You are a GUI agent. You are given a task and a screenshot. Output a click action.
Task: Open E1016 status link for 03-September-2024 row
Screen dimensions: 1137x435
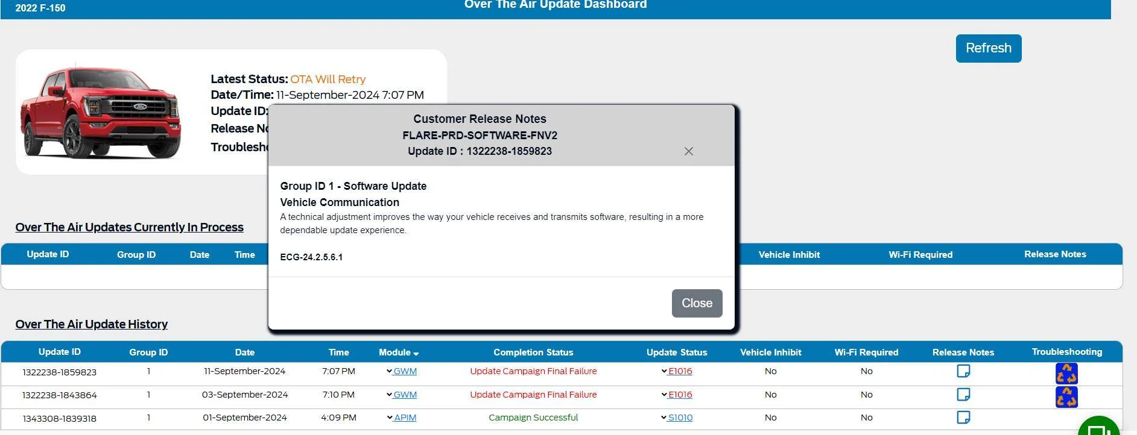[x=680, y=395]
